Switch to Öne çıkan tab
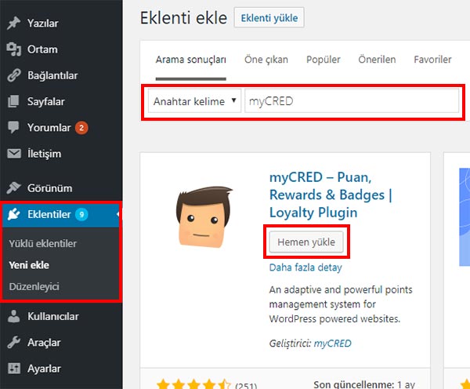The image size is (470, 389). pyautogui.click(x=266, y=60)
